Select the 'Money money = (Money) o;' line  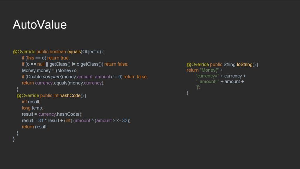click(x=50, y=71)
